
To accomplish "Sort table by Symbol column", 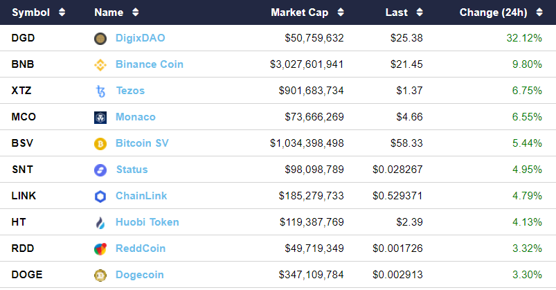I will 38,12.
